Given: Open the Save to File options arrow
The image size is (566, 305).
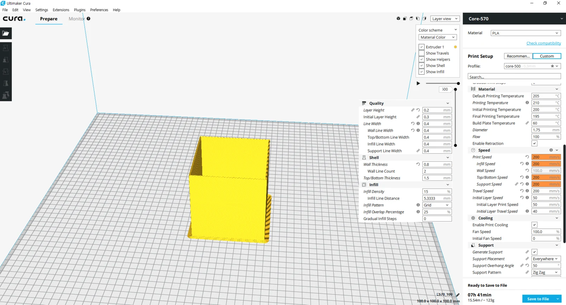Looking at the screenshot, I should [558, 299].
